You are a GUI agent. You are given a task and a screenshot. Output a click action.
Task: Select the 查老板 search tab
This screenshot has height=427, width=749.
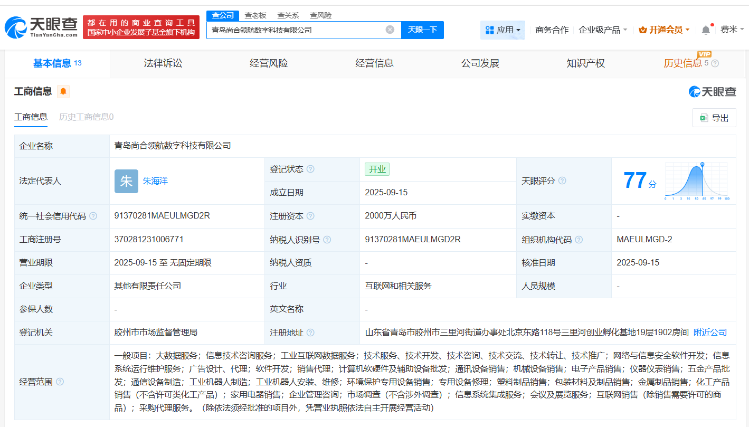[254, 15]
